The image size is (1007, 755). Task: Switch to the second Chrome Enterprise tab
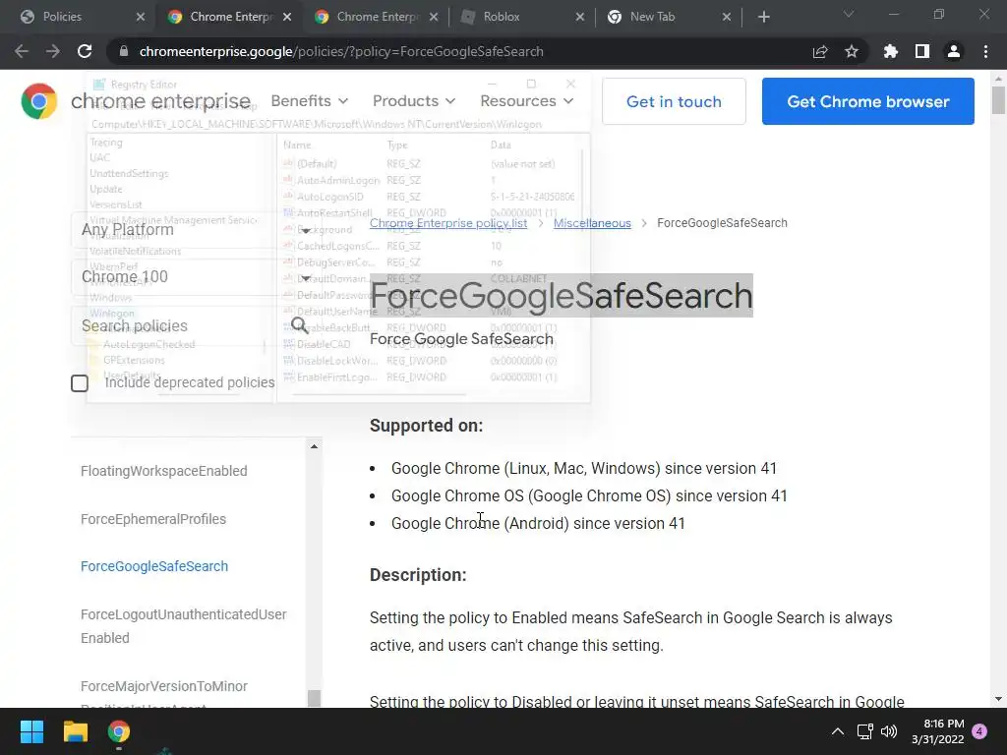click(x=377, y=17)
